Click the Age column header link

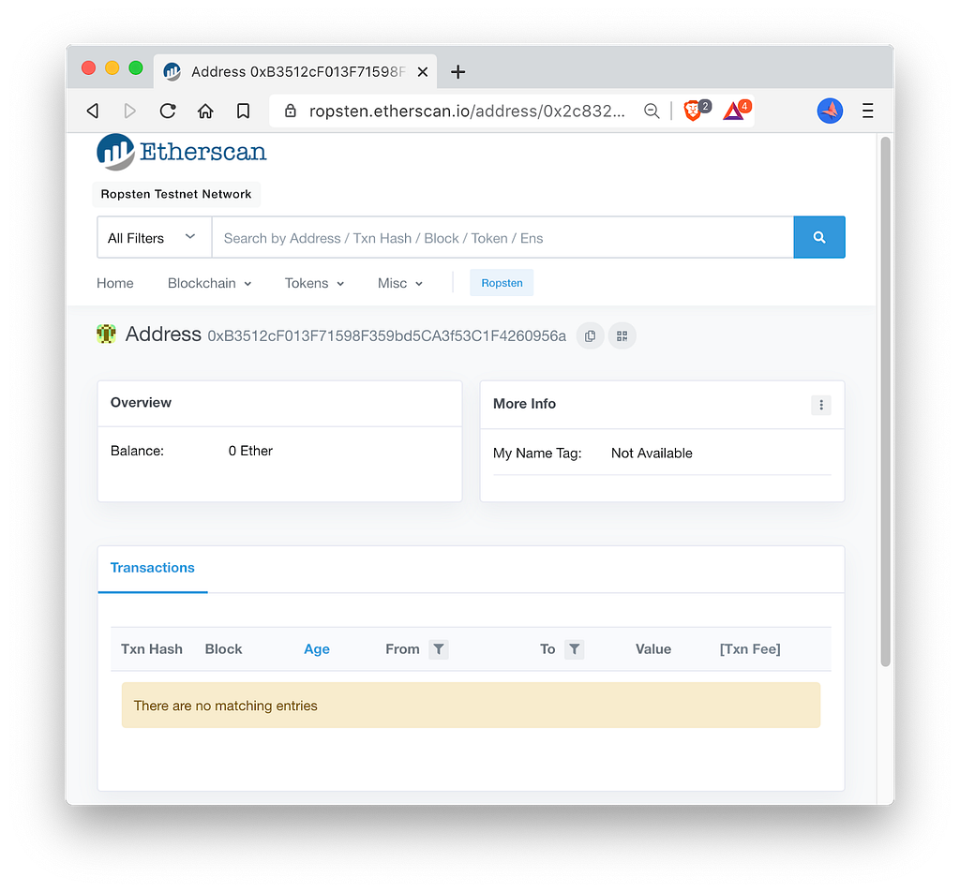[x=317, y=649]
